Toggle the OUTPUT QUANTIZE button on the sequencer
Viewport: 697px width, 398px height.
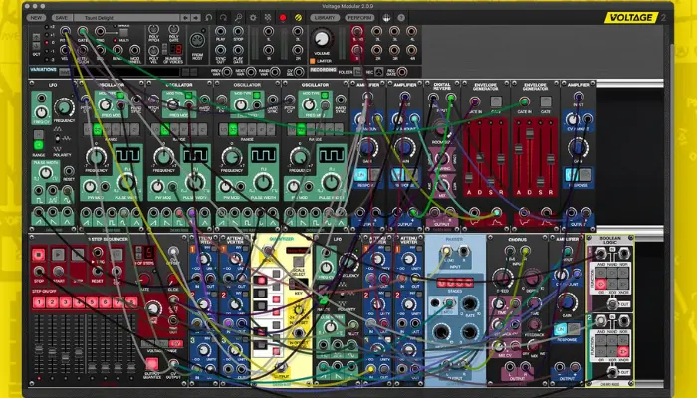tap(152, 364)
